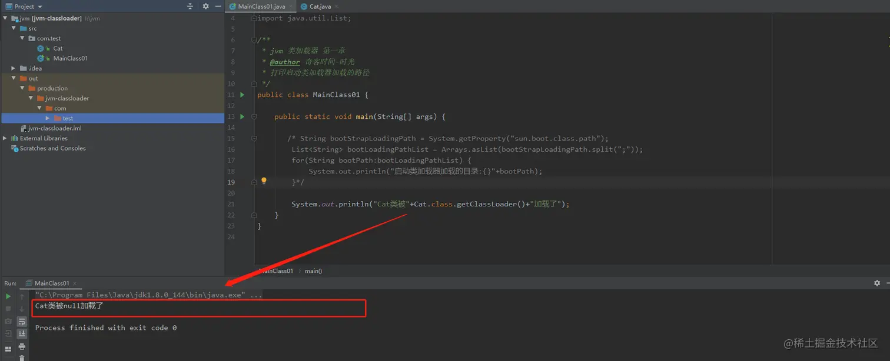Rerun MainClass01 with the green play button
The width and height of the screenshot is (890, 361).
pyautogui.click(x=8, y=296)
